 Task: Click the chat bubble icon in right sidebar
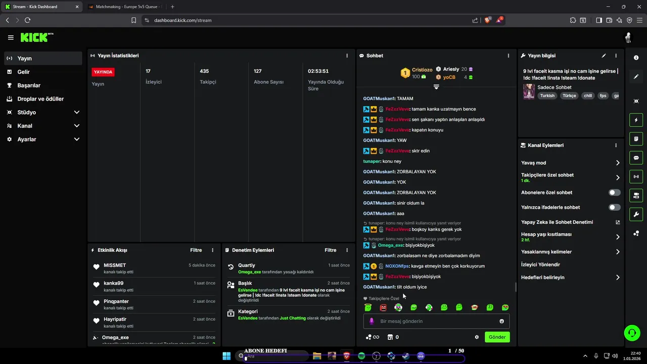click(x=636, y=158)
